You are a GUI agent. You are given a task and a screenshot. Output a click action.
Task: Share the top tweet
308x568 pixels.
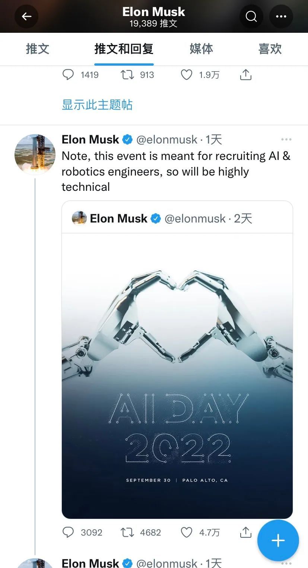click(x=246, y=75)
